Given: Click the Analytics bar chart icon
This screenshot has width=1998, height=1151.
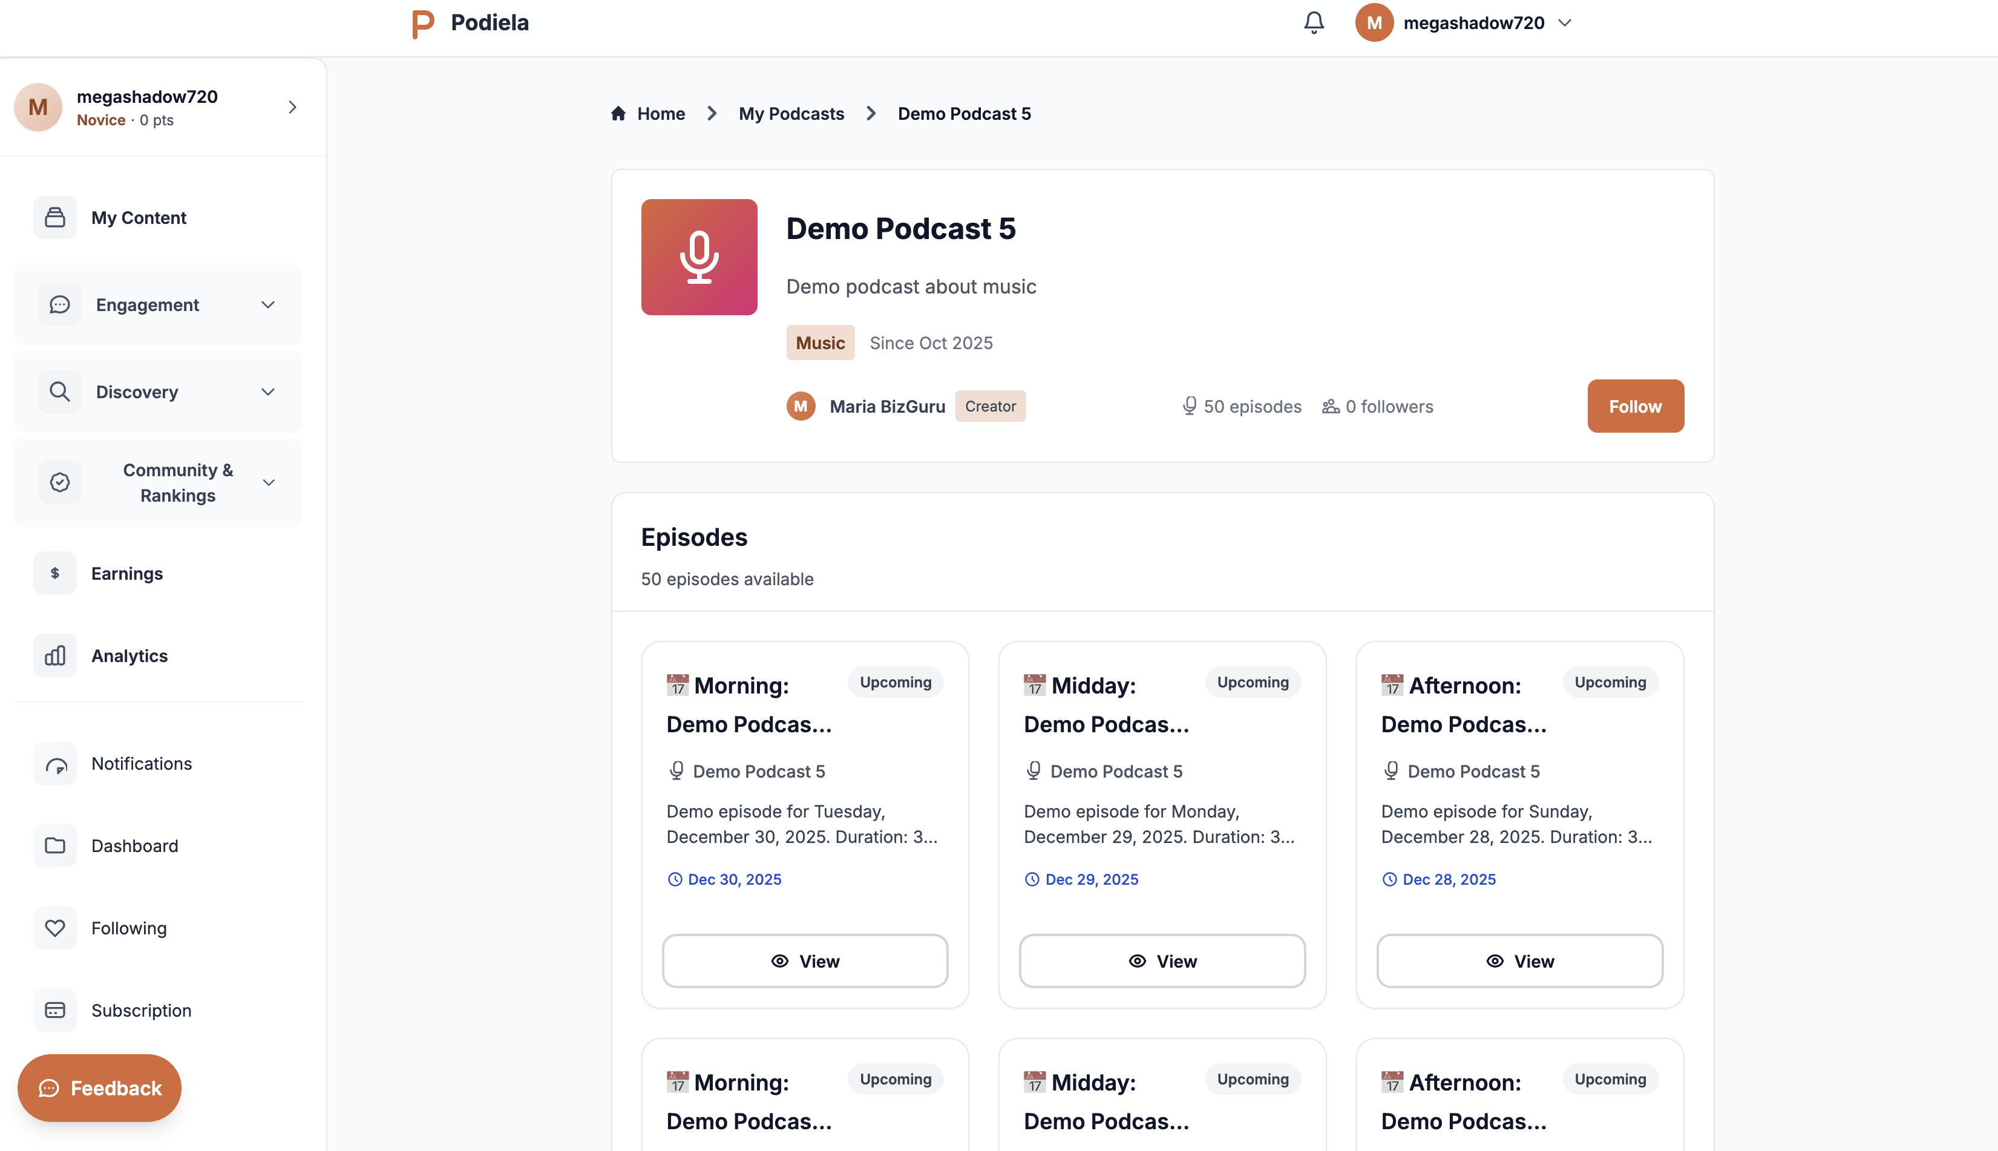Looking at the screenshot, I should click(x=55, y=656).
